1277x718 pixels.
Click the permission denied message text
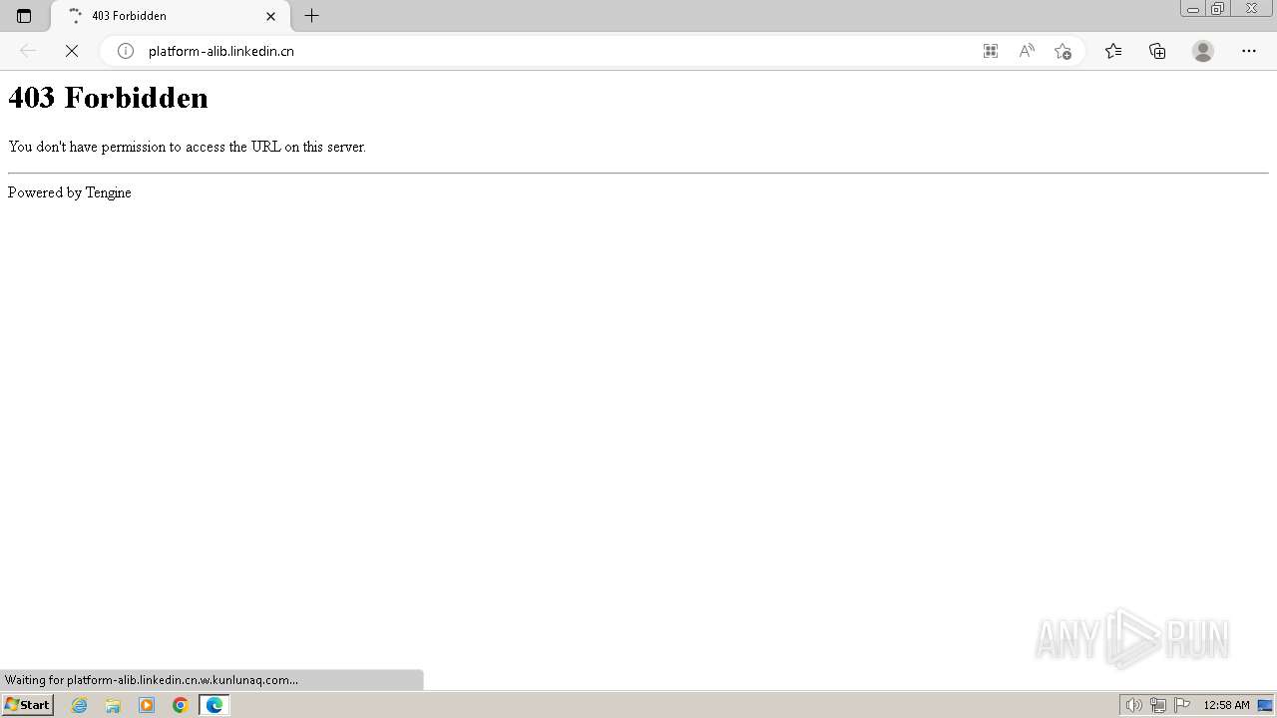[187, 147]
